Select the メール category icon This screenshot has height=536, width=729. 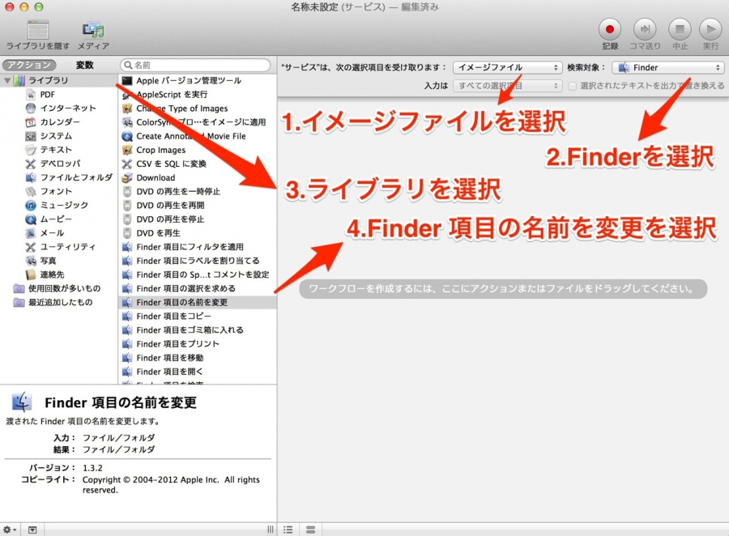coord(31,233)
